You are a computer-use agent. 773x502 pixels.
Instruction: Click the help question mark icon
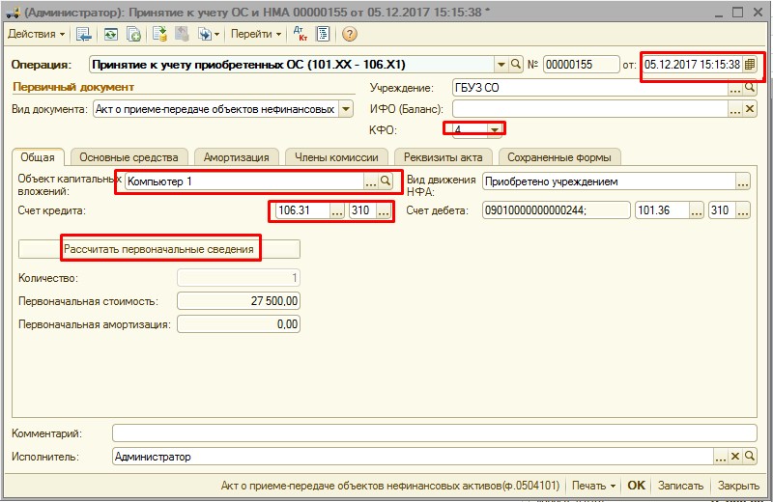349,34
